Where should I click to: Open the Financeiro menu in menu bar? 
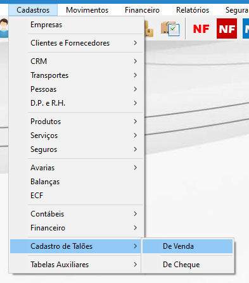(x=142, y=10)
